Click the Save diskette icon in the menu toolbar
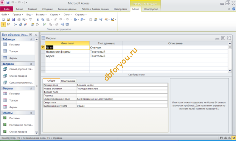 [13, 20]
